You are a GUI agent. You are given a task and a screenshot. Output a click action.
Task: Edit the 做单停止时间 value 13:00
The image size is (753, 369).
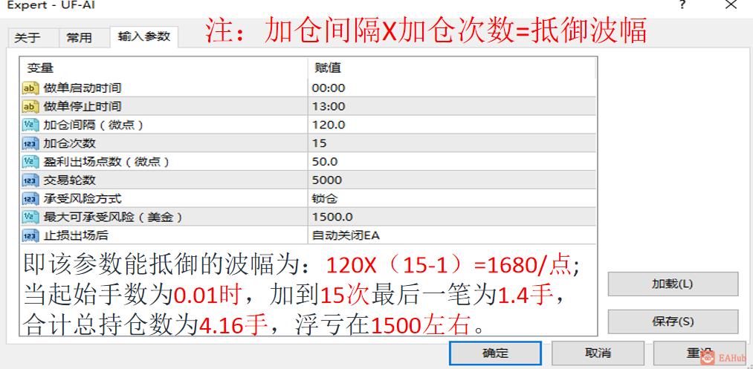[x=451, y=106]
